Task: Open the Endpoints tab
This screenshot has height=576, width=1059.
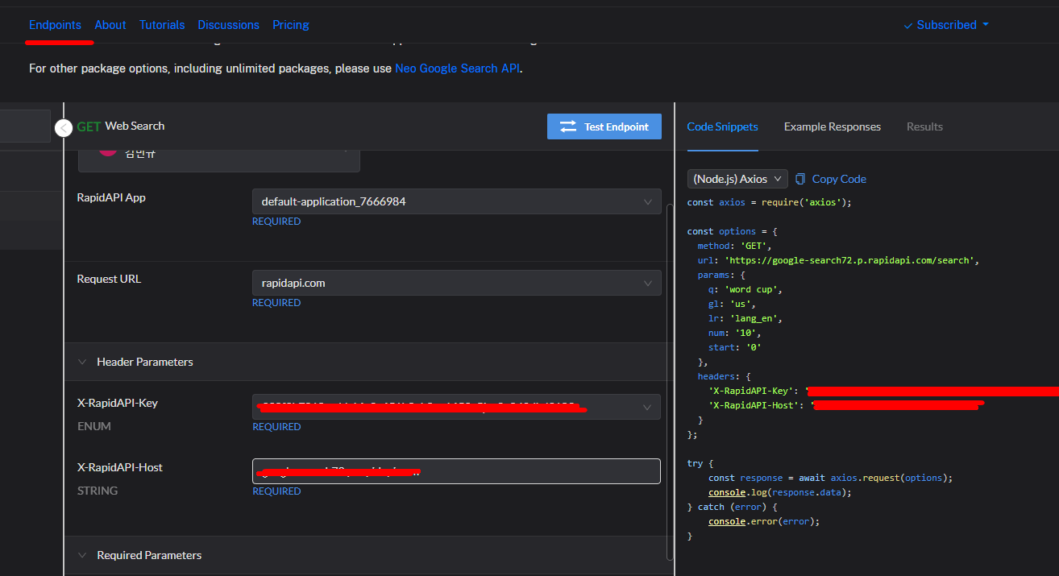Action: point(55,25)
